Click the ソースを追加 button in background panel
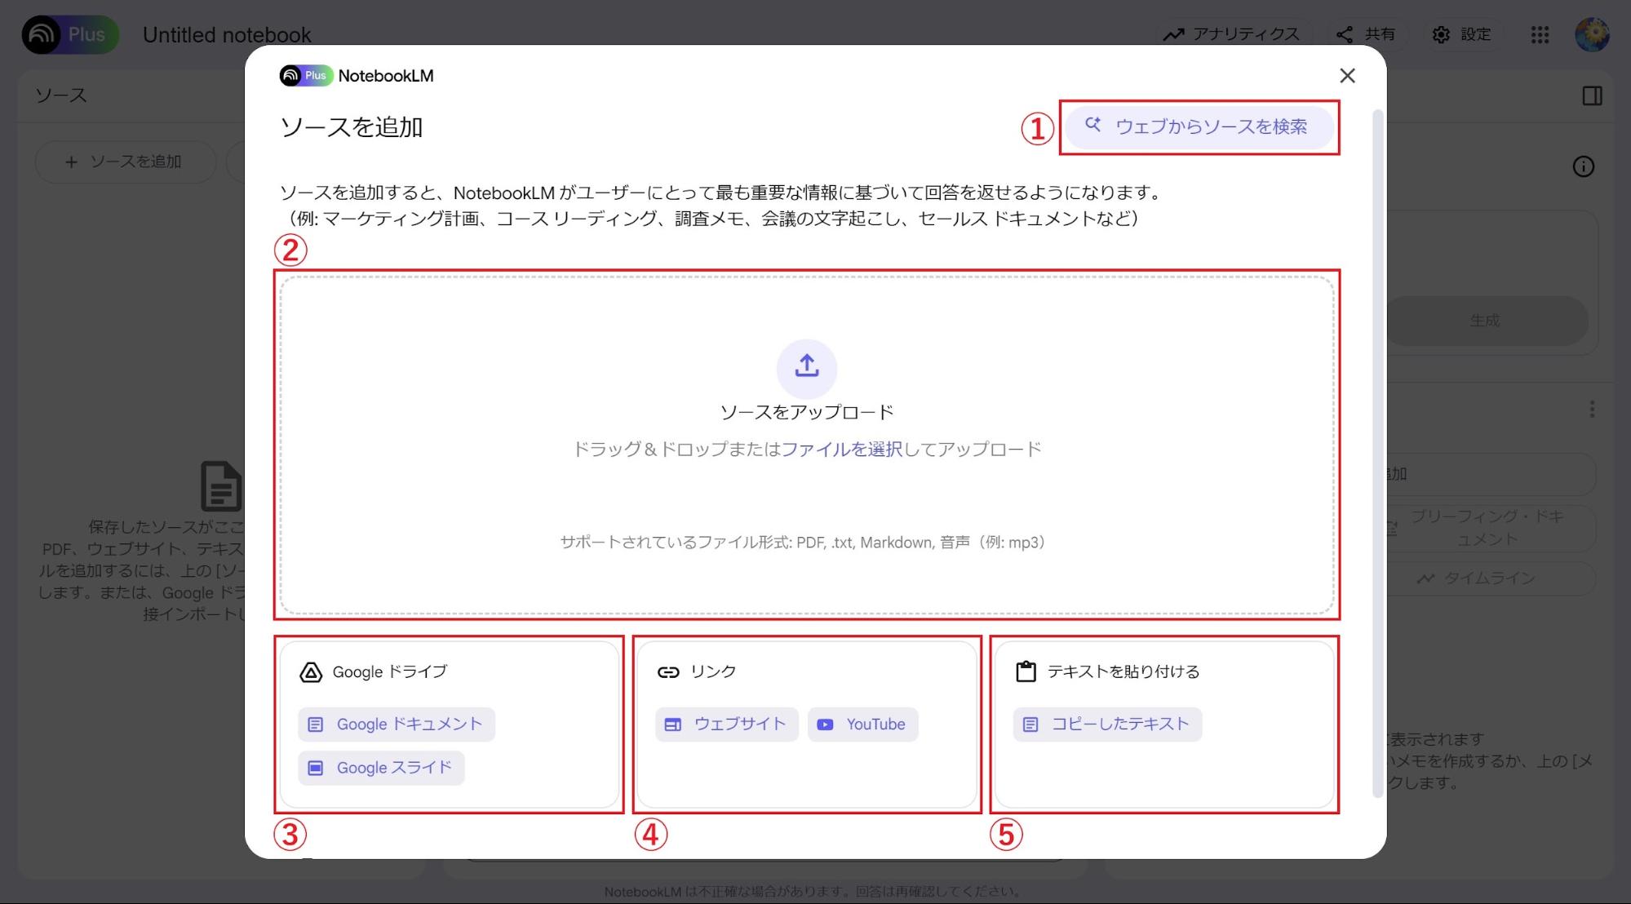This screenshot has width=1631, height=904. 126,162
